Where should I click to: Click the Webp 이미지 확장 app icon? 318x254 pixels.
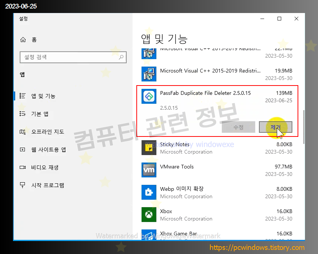coord(149,192)
